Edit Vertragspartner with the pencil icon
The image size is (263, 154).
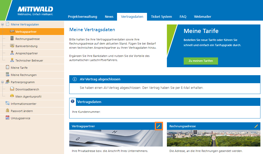(159, 126)
